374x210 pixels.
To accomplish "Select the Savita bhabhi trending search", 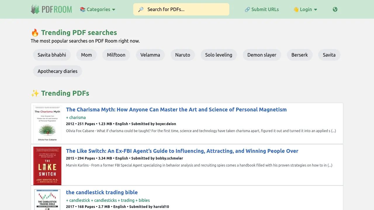I will (x=52, y=55).
